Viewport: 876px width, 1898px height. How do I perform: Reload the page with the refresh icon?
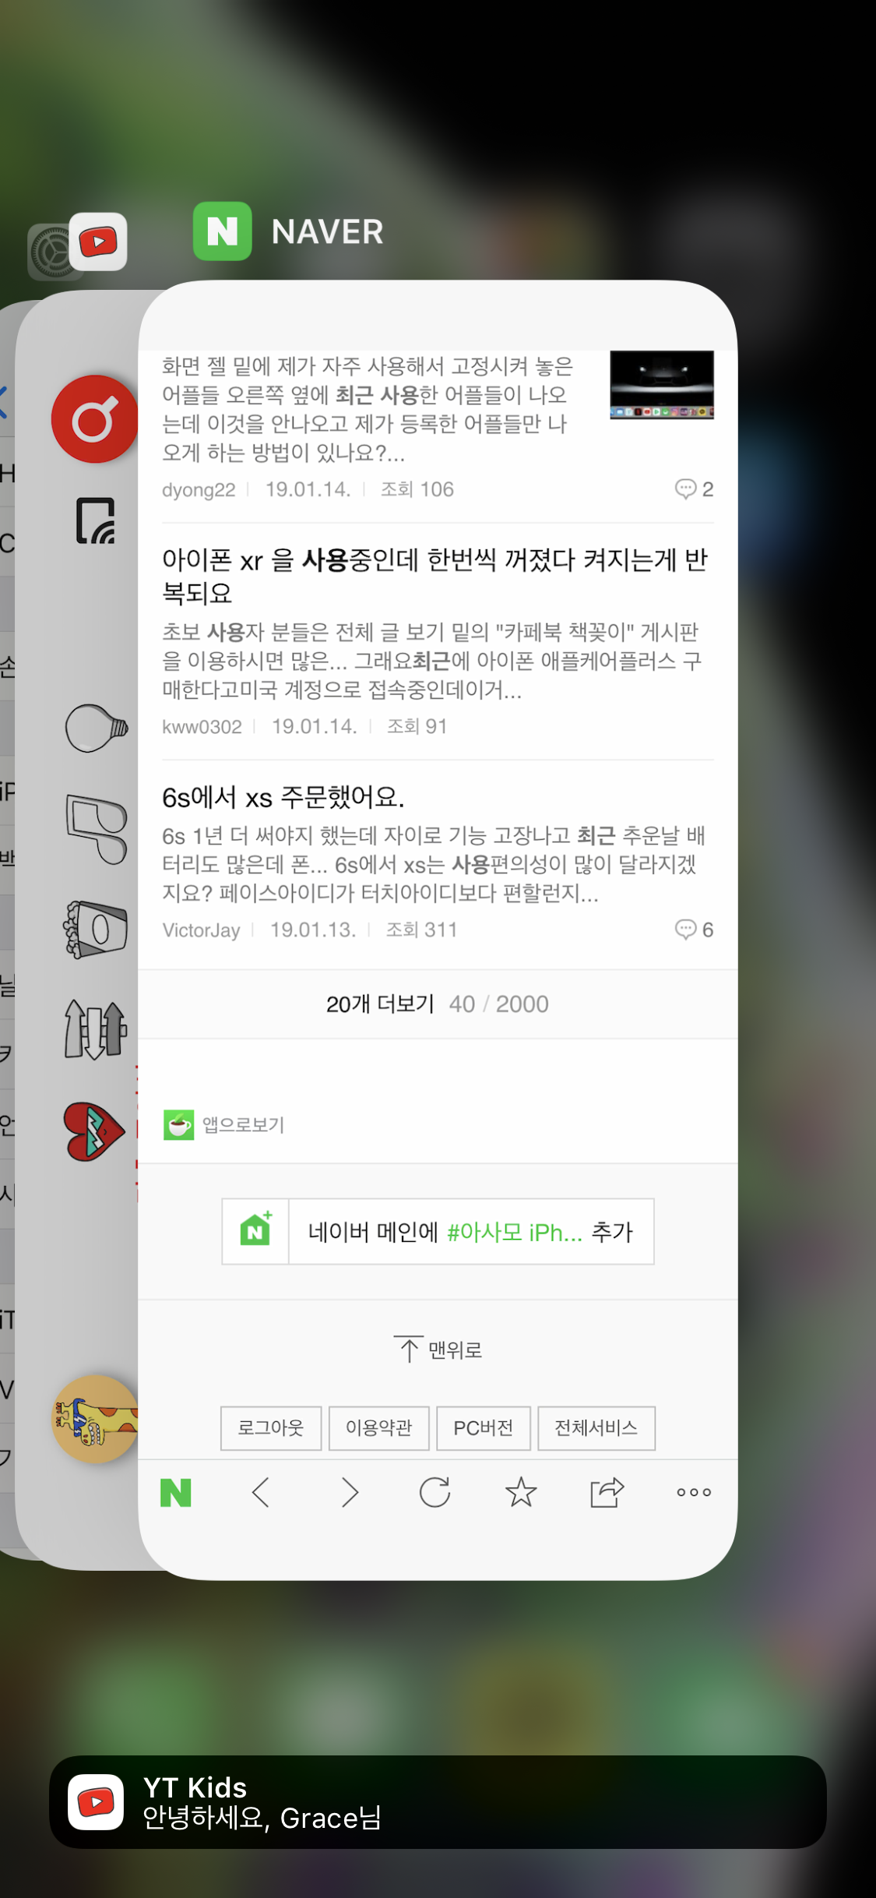434,1492
